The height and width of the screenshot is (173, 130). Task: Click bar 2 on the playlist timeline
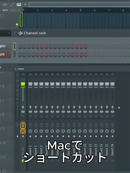click(38, 10)
